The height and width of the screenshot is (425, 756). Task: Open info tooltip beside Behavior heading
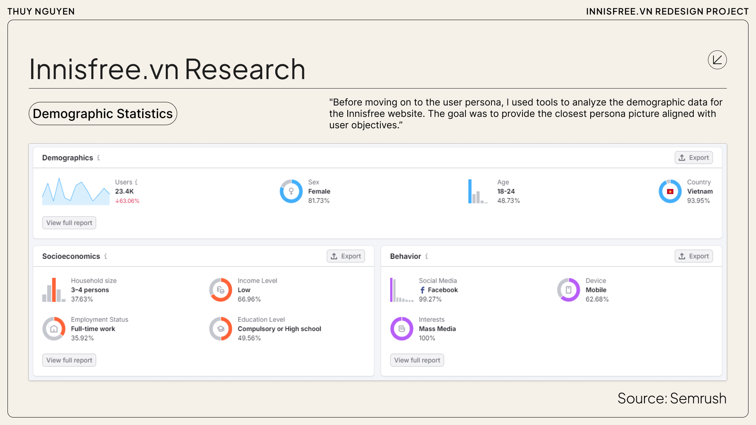pos(426,256)
